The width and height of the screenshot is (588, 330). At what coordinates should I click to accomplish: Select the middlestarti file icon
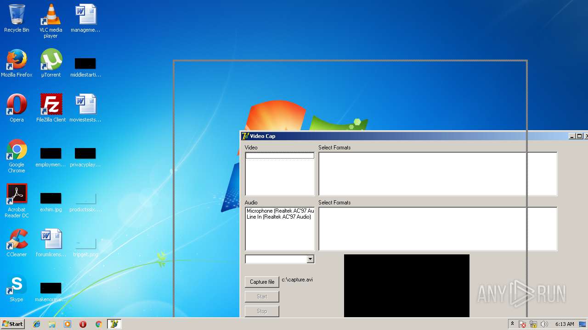(85, 67)
